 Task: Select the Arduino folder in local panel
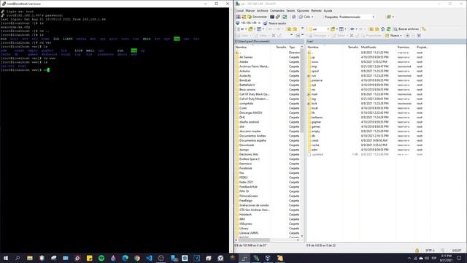click(x=244, y=71)
